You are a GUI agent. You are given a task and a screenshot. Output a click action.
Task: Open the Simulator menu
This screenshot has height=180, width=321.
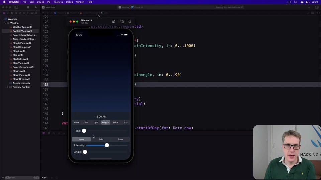(14, 2)
